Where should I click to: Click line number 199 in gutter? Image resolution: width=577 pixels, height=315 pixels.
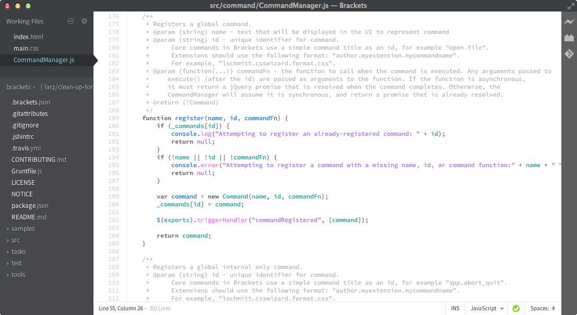pyautogui.click(x=113, y=196)
